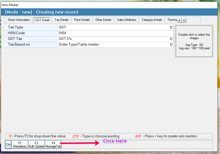Expand the Tax Based on dropdown arrow

click(171, 45)
